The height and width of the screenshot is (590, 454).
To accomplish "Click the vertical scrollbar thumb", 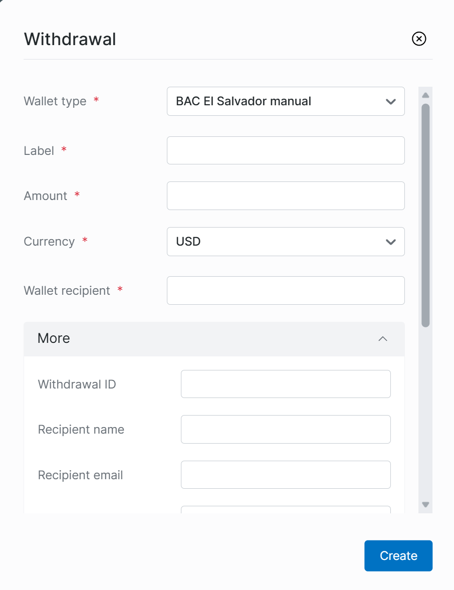I will pyautogui.click(x=425, y=216).
